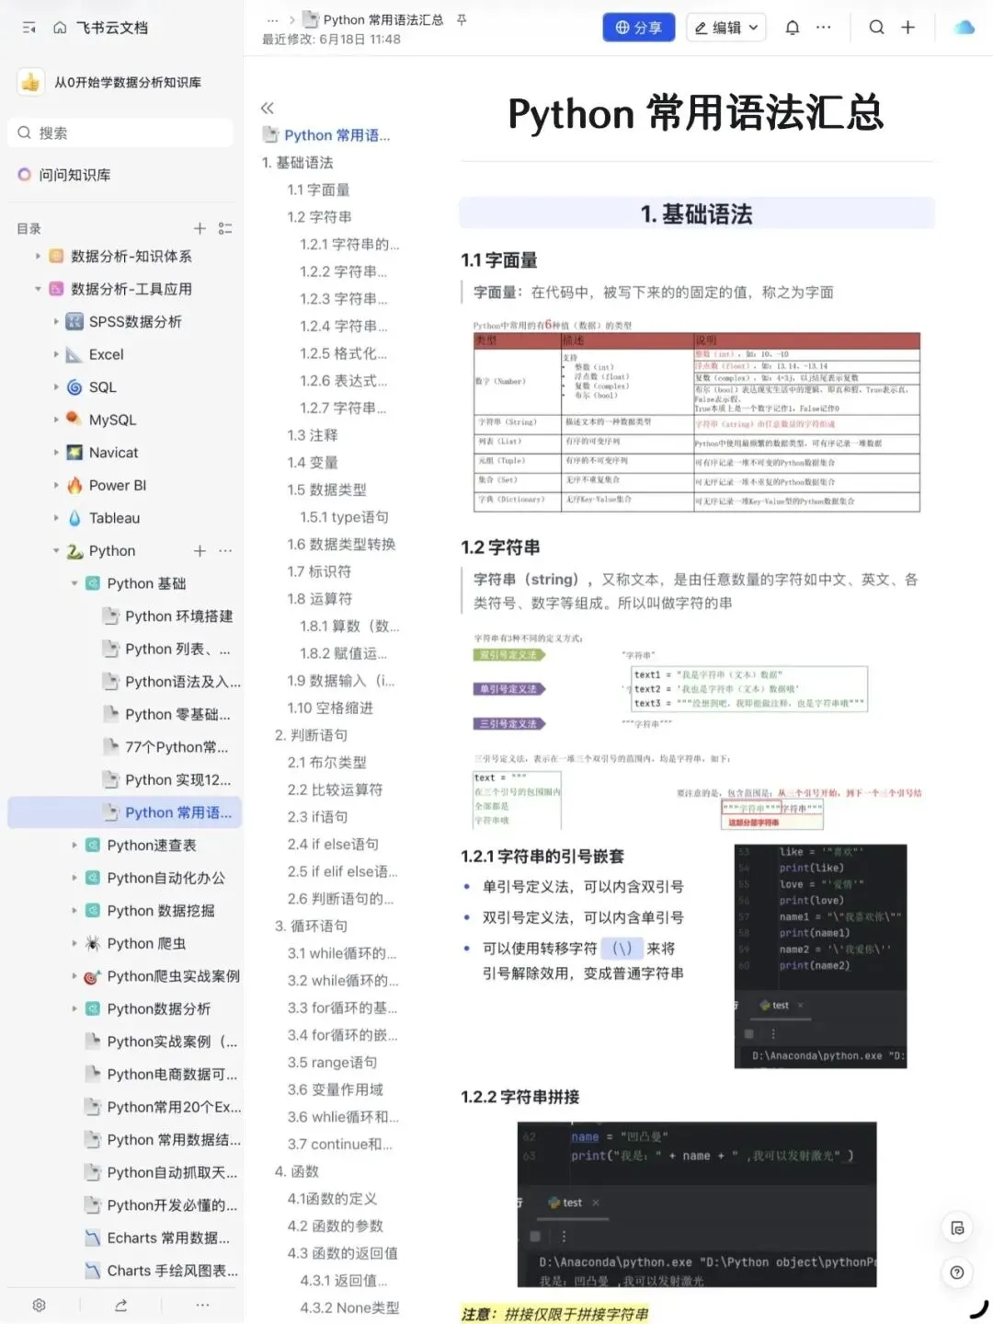The image size is (993, 1324).
Task: Click the blue 分享 button
Action: (638, 28)
